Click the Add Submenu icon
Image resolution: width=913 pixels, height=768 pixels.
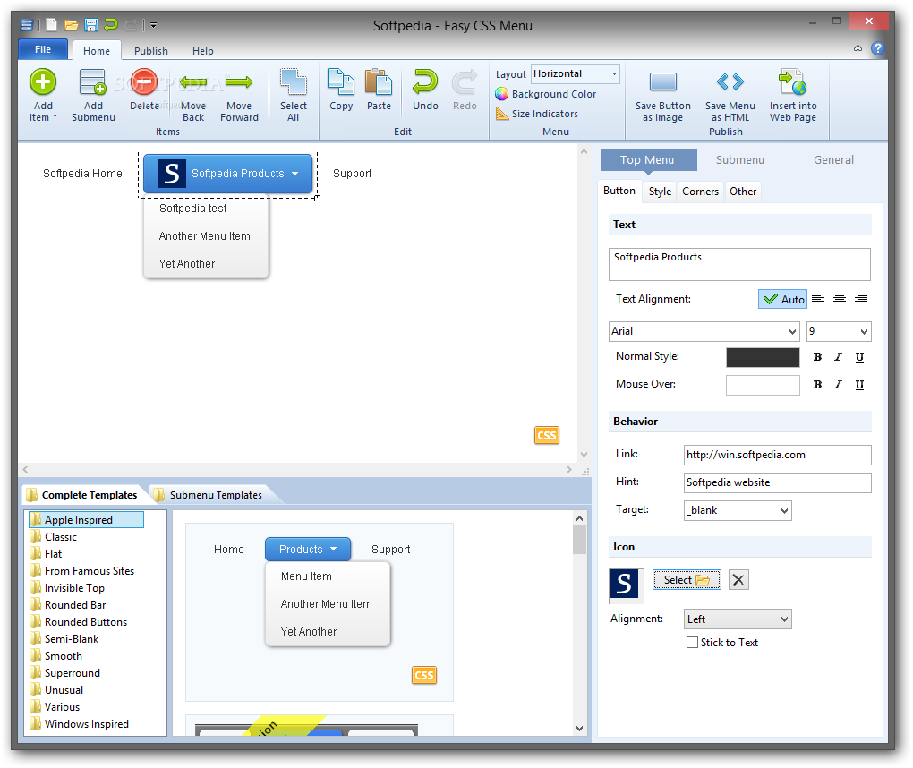click(x=93, y=81)
